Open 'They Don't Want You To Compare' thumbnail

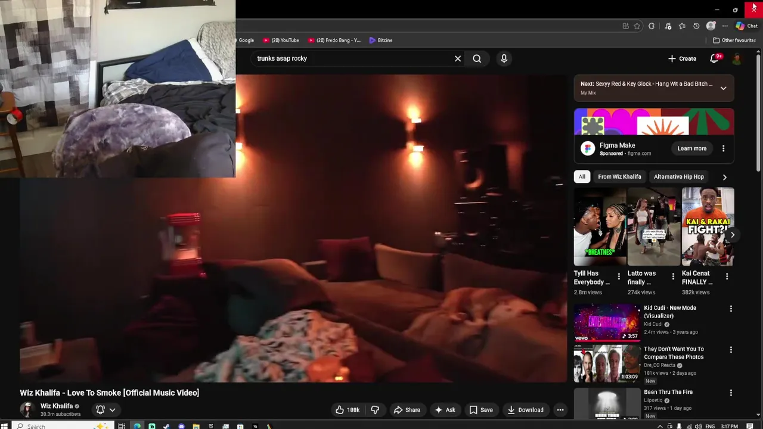click(607, 363)
